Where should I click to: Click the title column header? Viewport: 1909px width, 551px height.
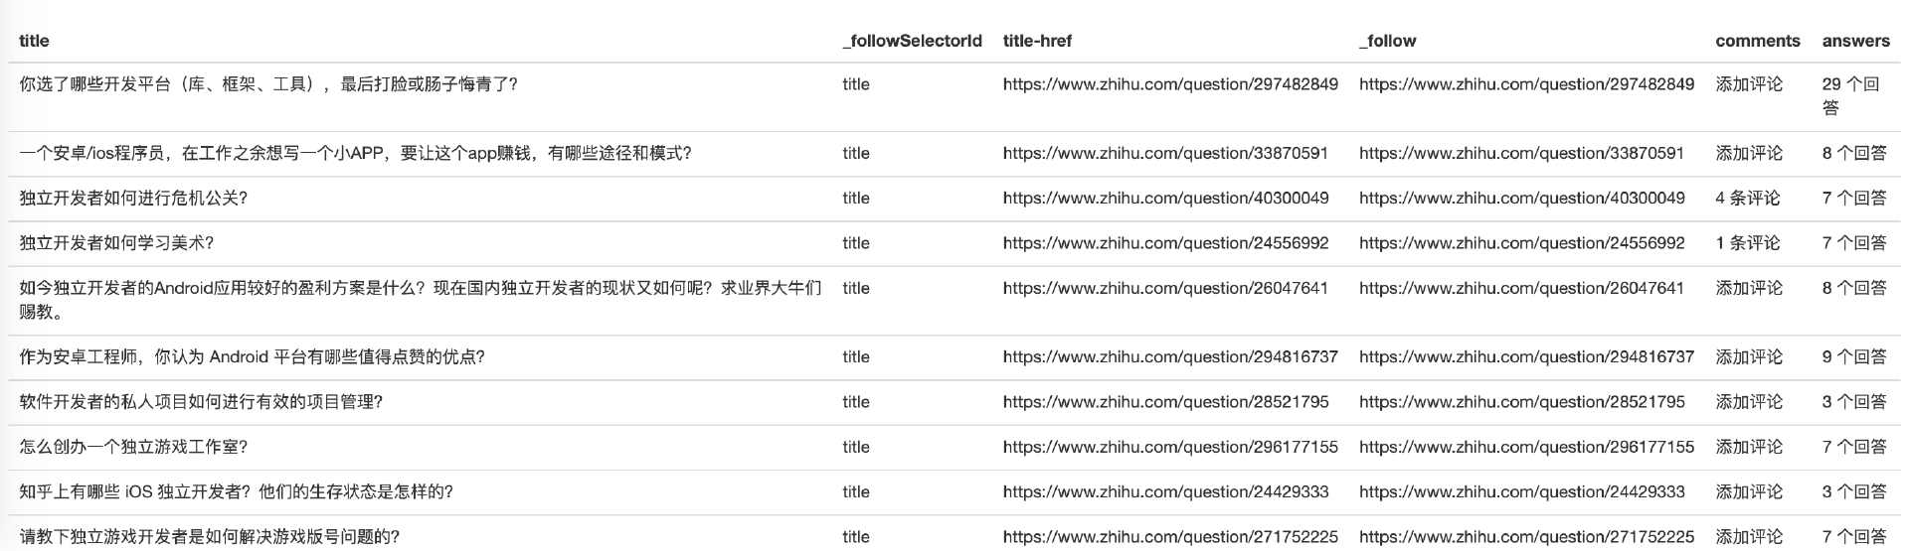[x=34, y=41]
